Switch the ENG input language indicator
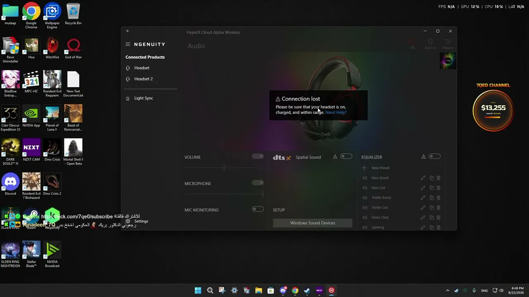Screen dimensions: 529x297 click(484, 290)
